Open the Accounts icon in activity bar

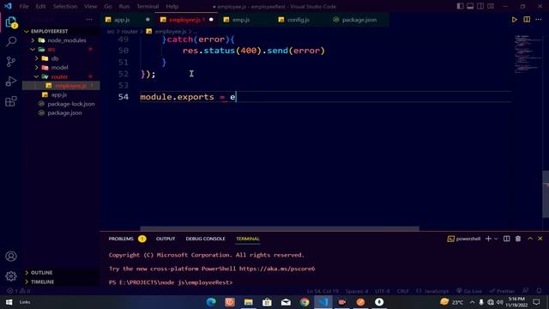coord(11,256)
